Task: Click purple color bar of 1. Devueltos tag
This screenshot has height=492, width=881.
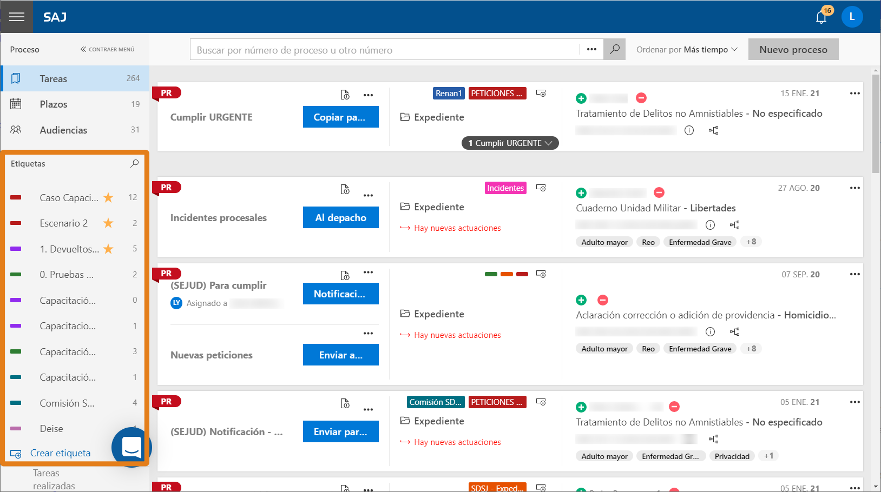Action: pos(16,249)
